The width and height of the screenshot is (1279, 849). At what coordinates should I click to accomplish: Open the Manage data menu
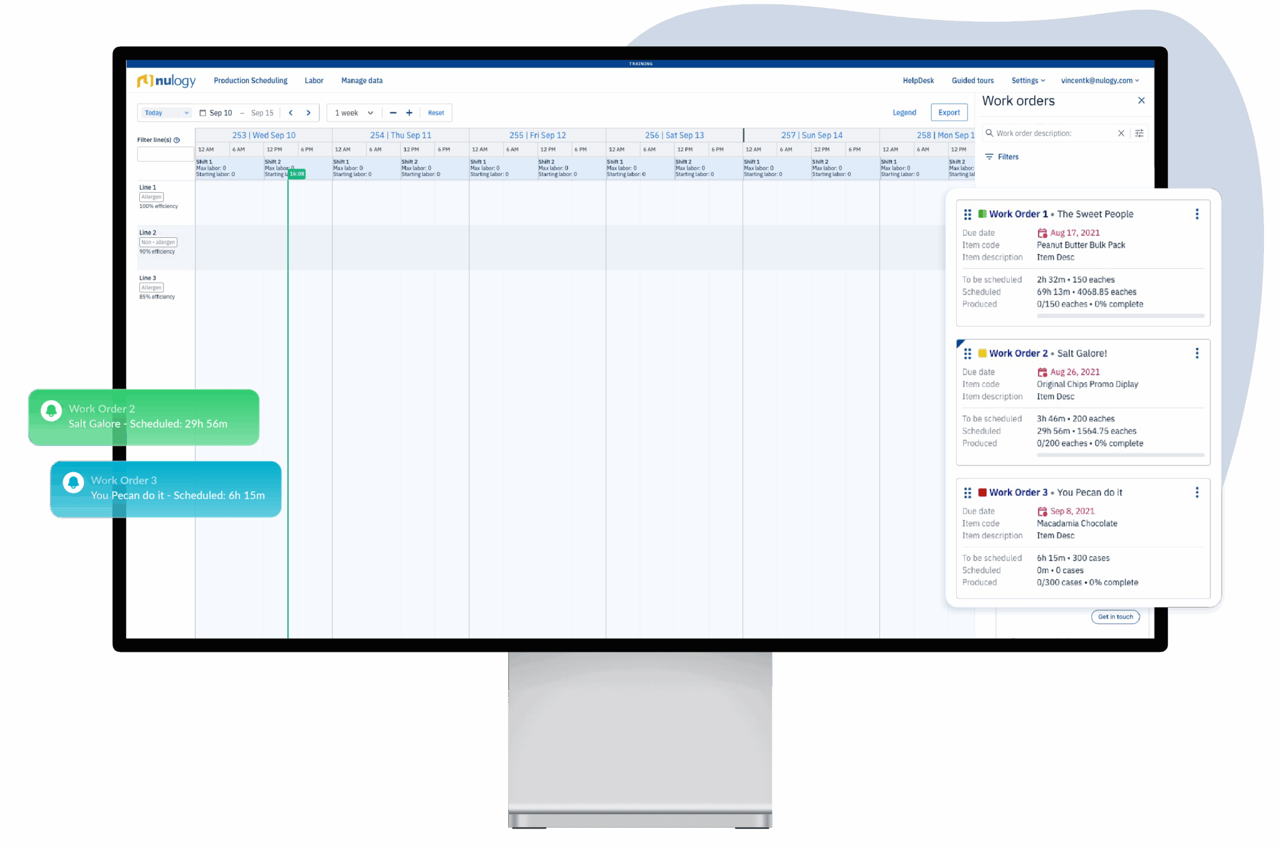[x=362, y=81]
